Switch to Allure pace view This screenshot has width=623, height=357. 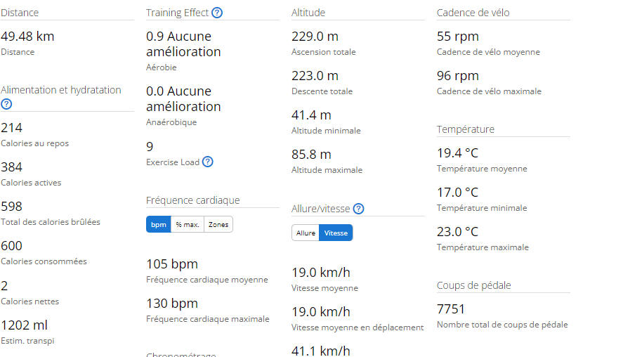pos(306,233)
